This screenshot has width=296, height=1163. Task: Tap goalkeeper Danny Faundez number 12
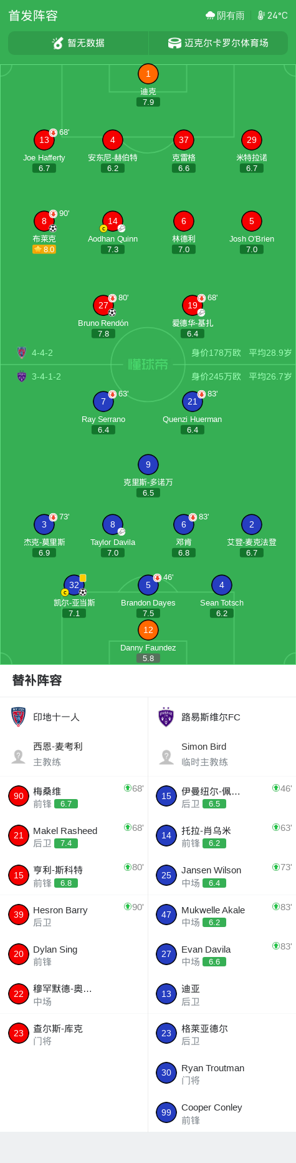click(x=148, y=630)
